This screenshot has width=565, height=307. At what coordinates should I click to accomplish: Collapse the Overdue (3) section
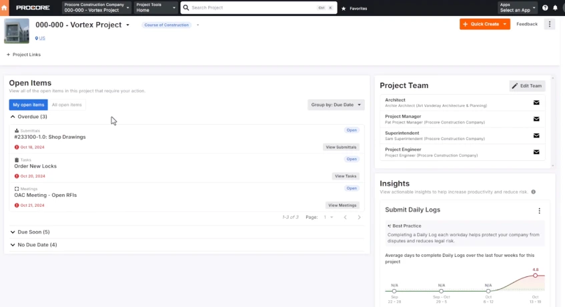pyautogui.click(x=13, y=117)
